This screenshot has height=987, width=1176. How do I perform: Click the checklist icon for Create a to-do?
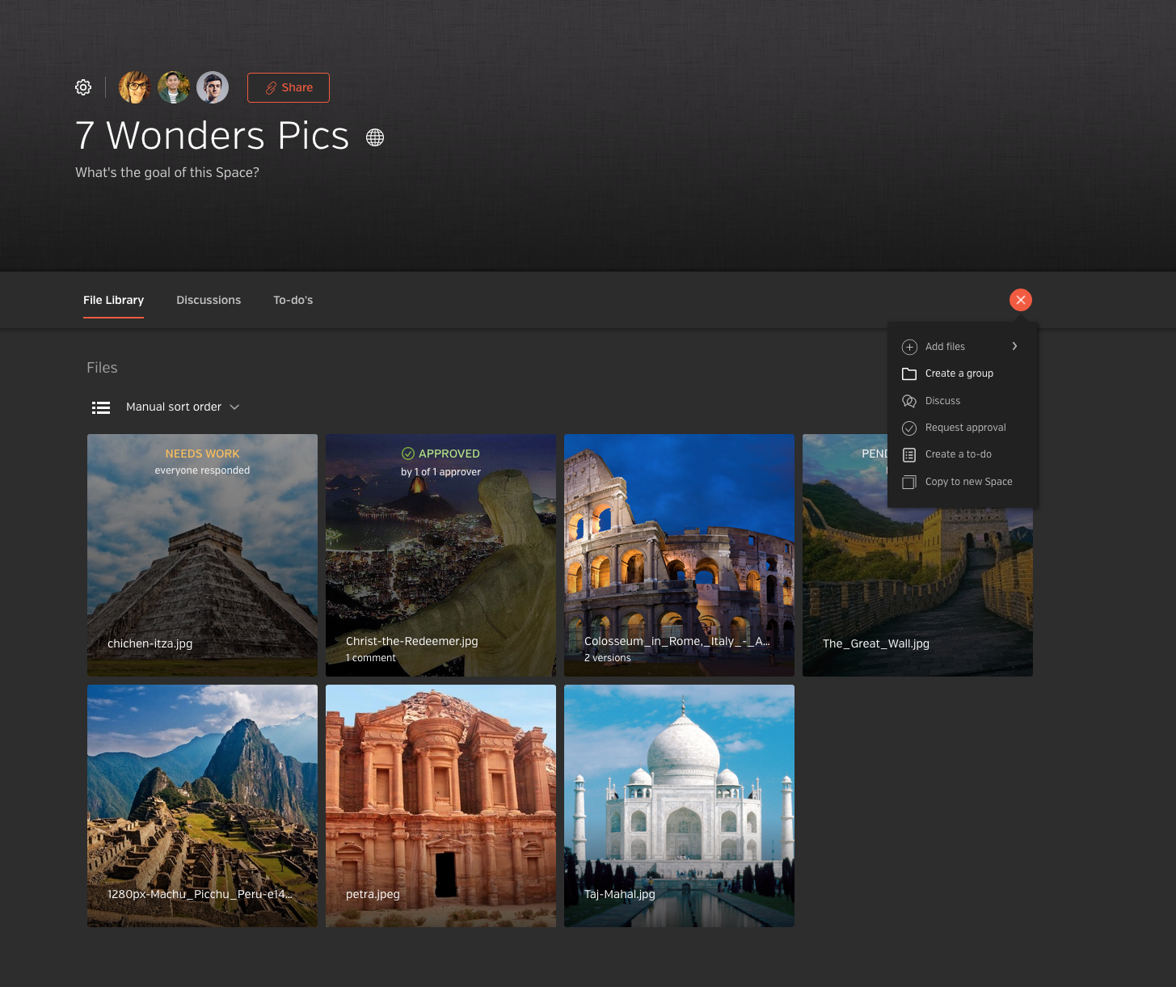pos(909,454)
